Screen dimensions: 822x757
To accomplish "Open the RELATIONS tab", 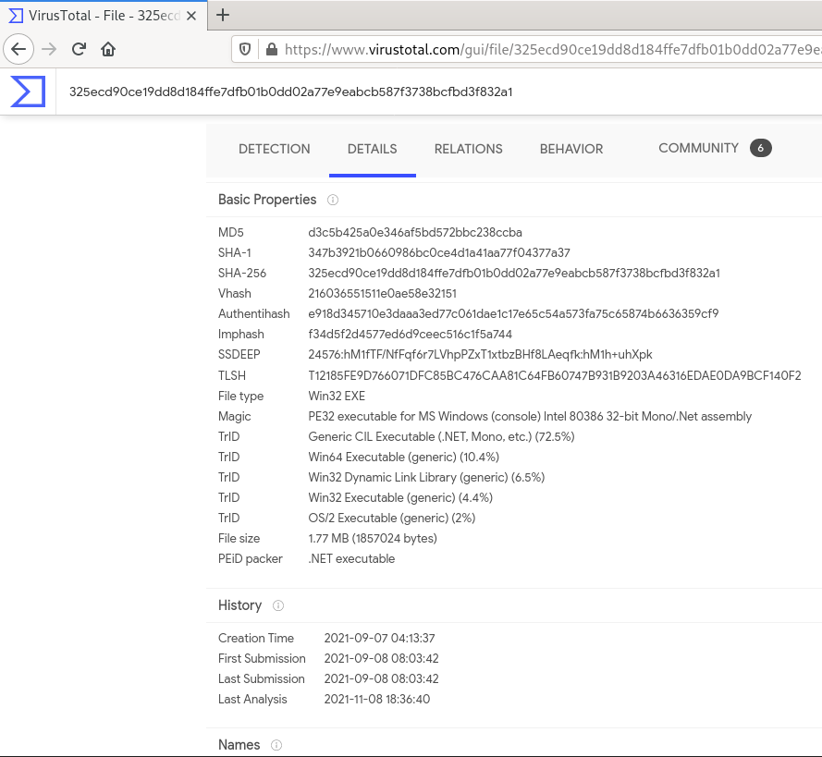I will pos(468,149).
